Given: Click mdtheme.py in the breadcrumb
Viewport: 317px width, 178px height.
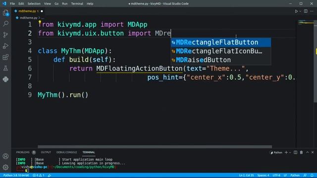Looking at the screenshot, I should point(28,18).
